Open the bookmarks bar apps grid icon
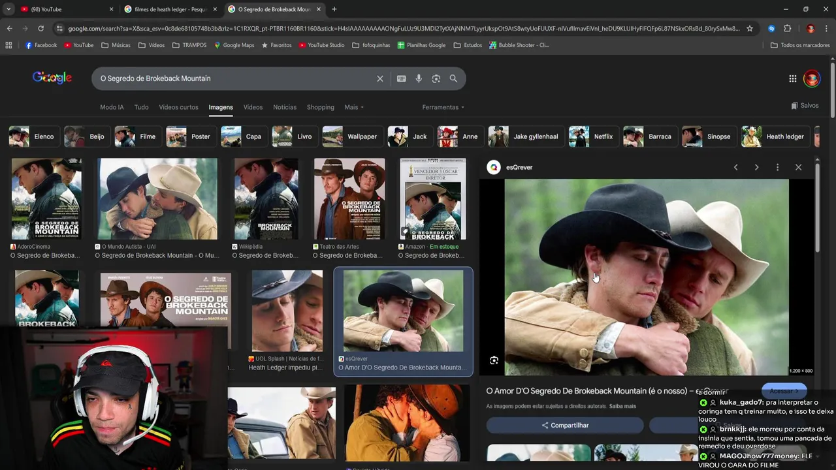836x470 pixels. [8, 45]
